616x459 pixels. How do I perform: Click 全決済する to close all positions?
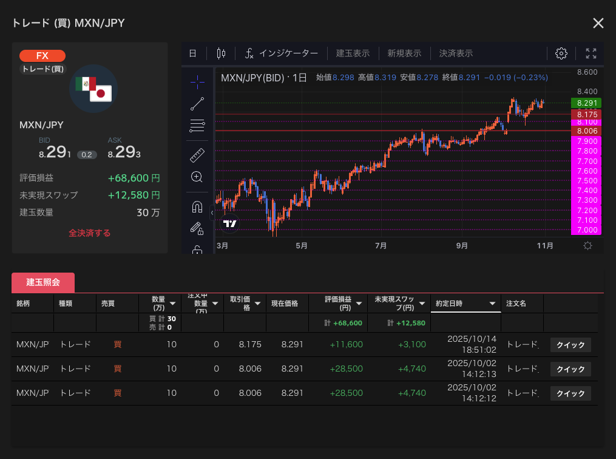(89, 233)
